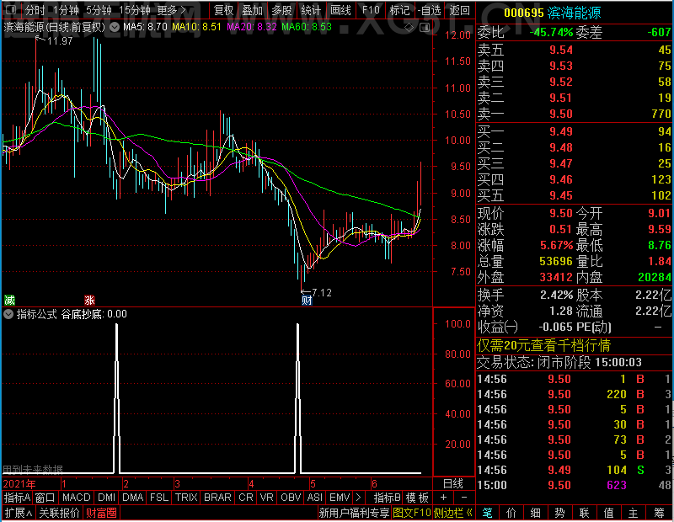
Task: Select the 筹 chip distribution tab
Action: (660, 513)
